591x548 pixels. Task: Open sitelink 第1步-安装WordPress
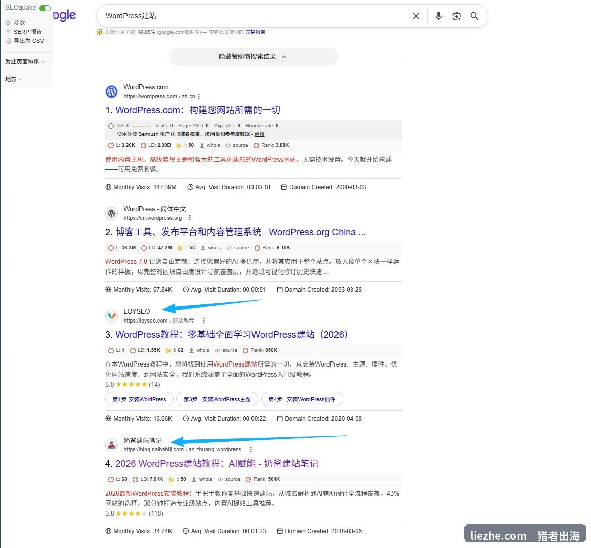(140, 399)
